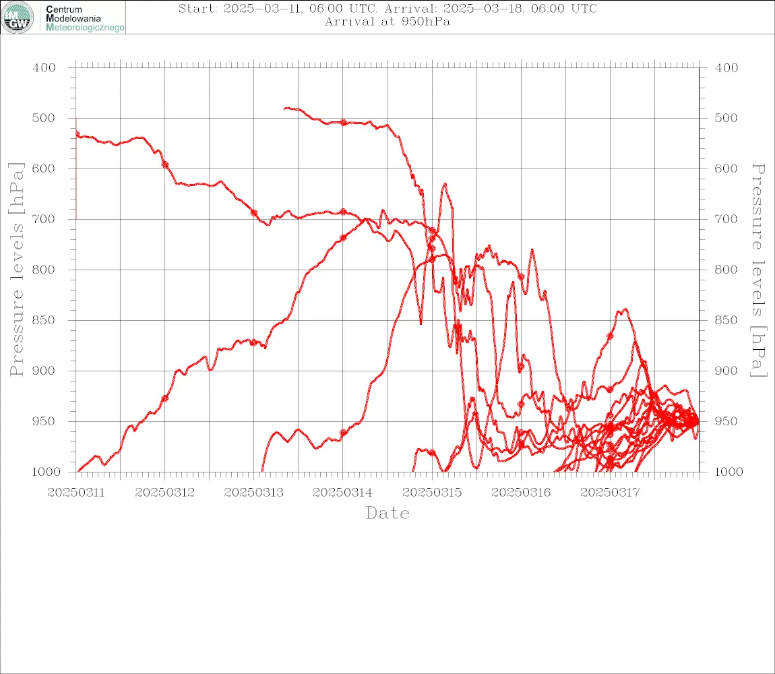775x674 pixels.
Task: Click the left axis 850 label
Action: coord(44,320)
